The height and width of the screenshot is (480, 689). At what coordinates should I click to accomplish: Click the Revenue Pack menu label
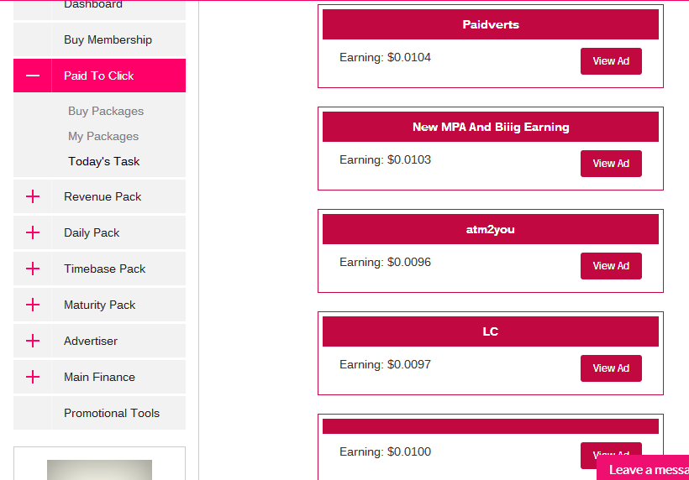[x=103, y=196]
